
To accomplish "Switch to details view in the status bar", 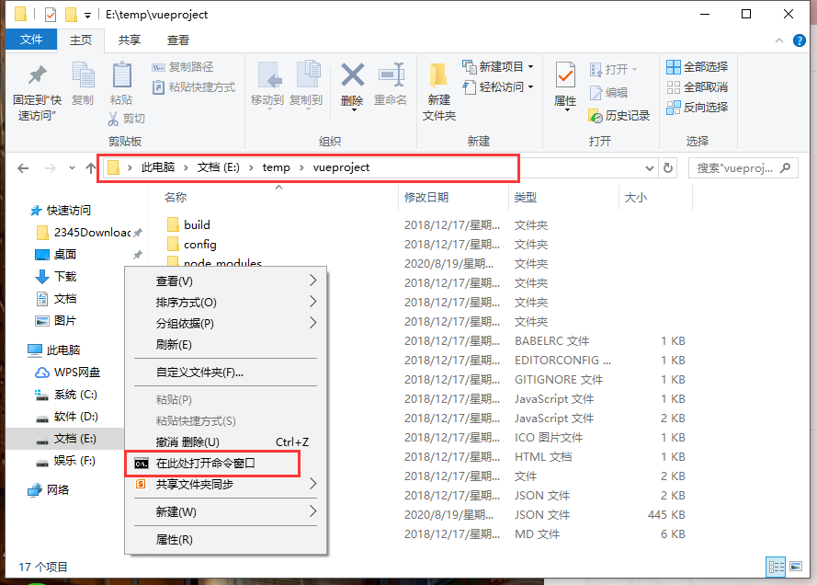I will (x=775, y=567).
